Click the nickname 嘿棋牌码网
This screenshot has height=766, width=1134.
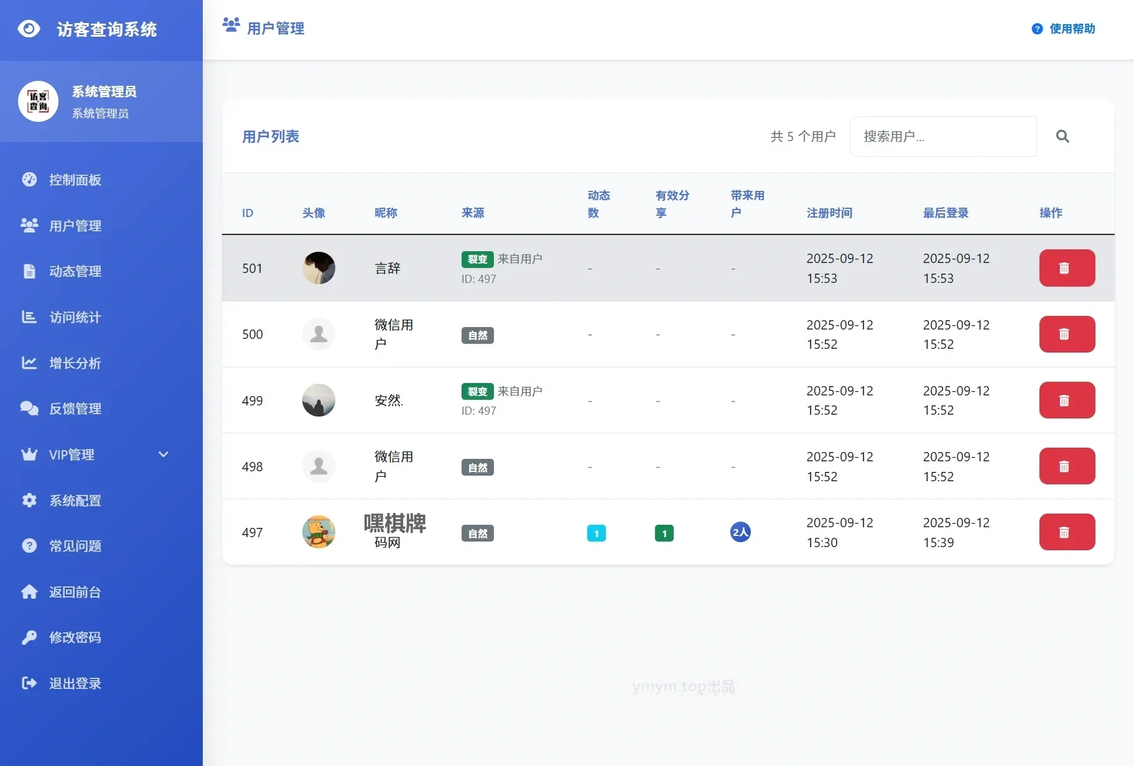(394, 531)
